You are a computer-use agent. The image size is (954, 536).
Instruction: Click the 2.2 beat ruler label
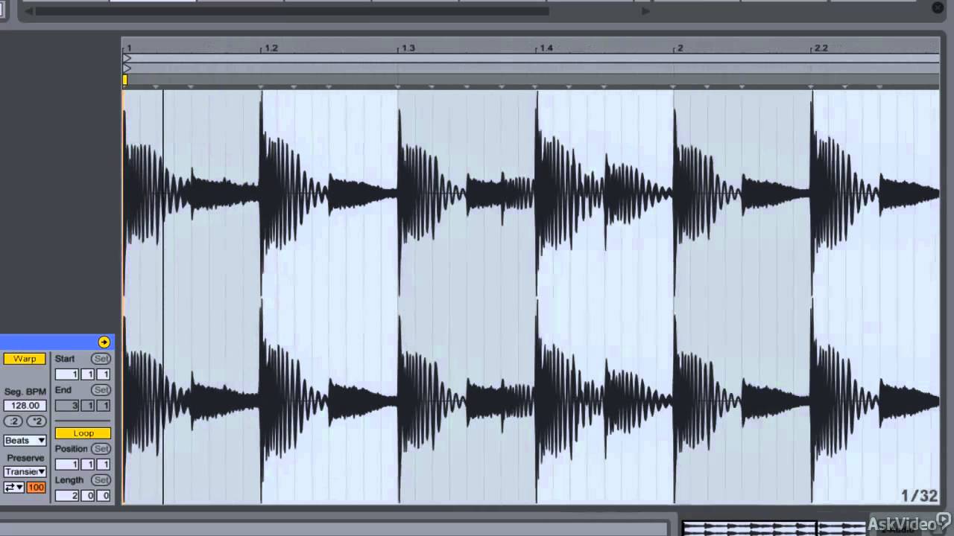tap(821, 48)
